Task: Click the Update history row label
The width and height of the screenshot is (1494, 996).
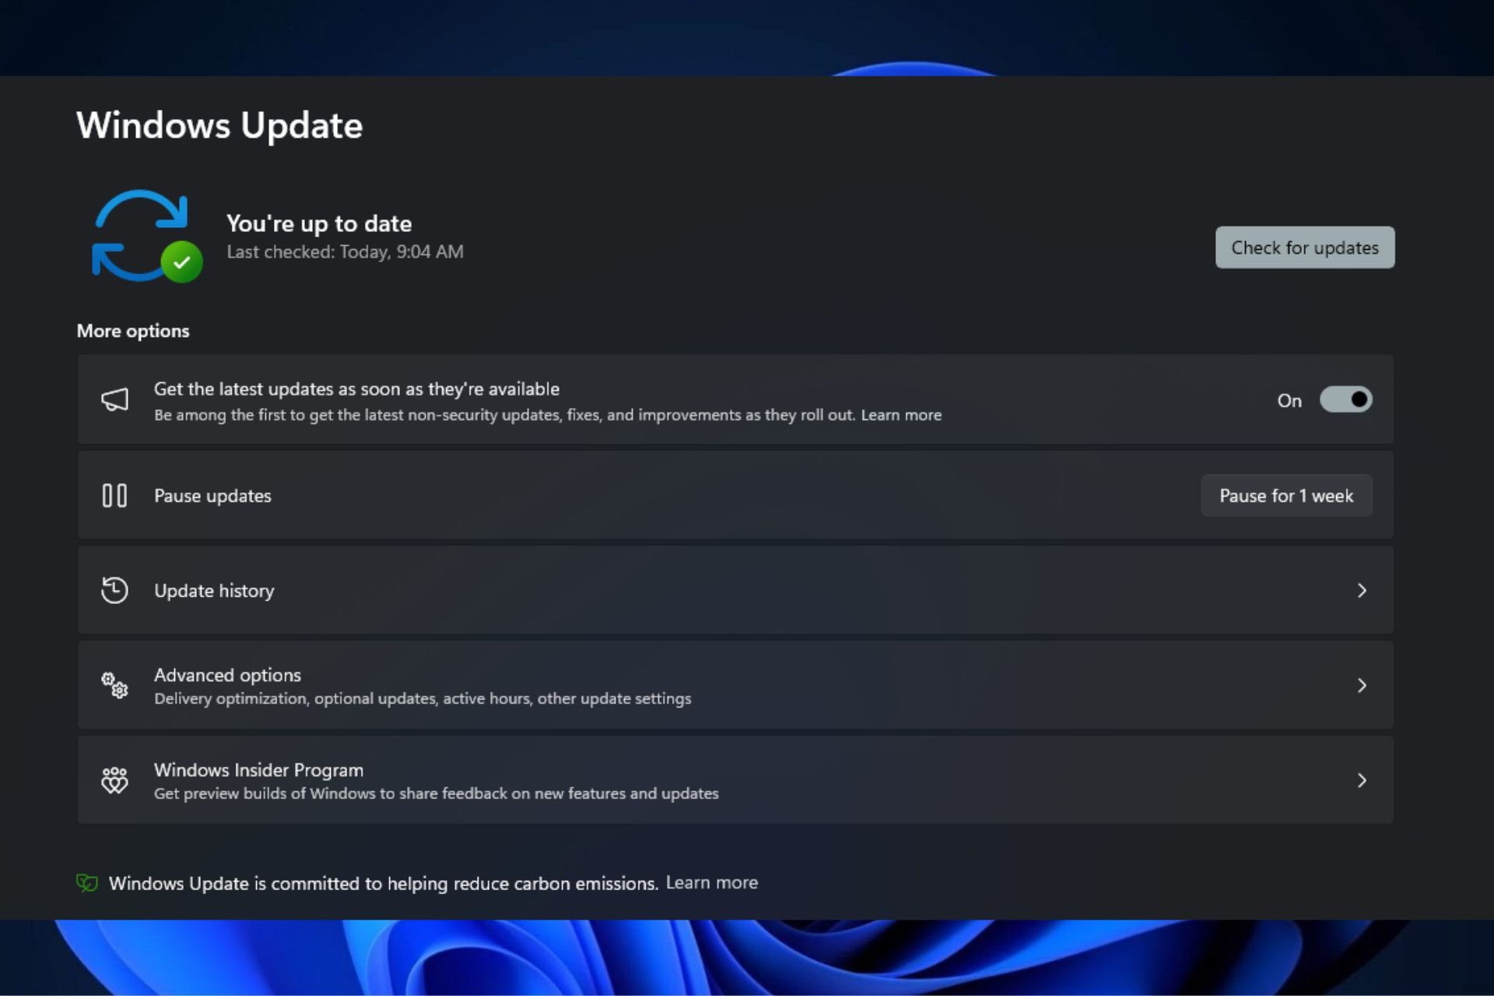Action: [214, 591]
